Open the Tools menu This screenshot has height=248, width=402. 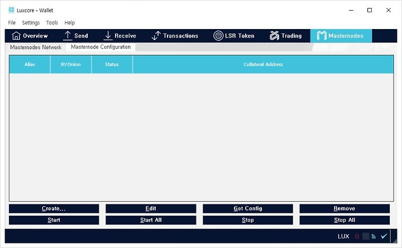coord(52,22)
